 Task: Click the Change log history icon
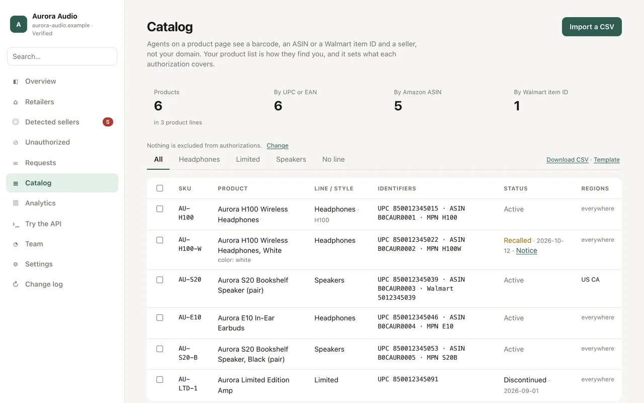(x=16, y=285)
